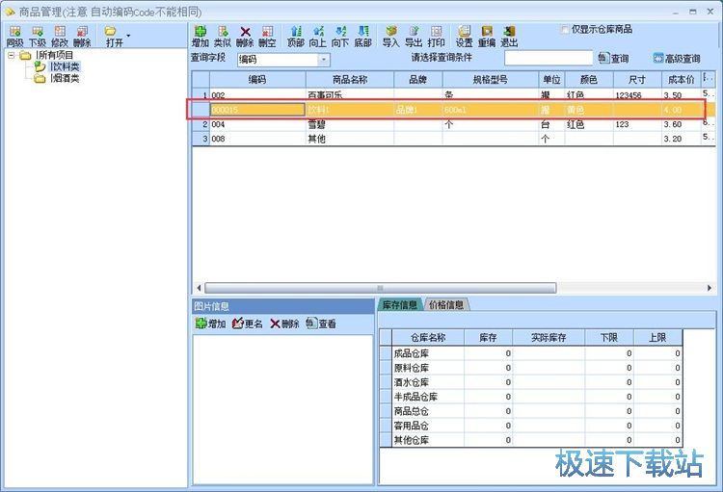Click 增加 in the 图片信息 panel
Viewport: 723px width, 492px height.
click(210, 324)
